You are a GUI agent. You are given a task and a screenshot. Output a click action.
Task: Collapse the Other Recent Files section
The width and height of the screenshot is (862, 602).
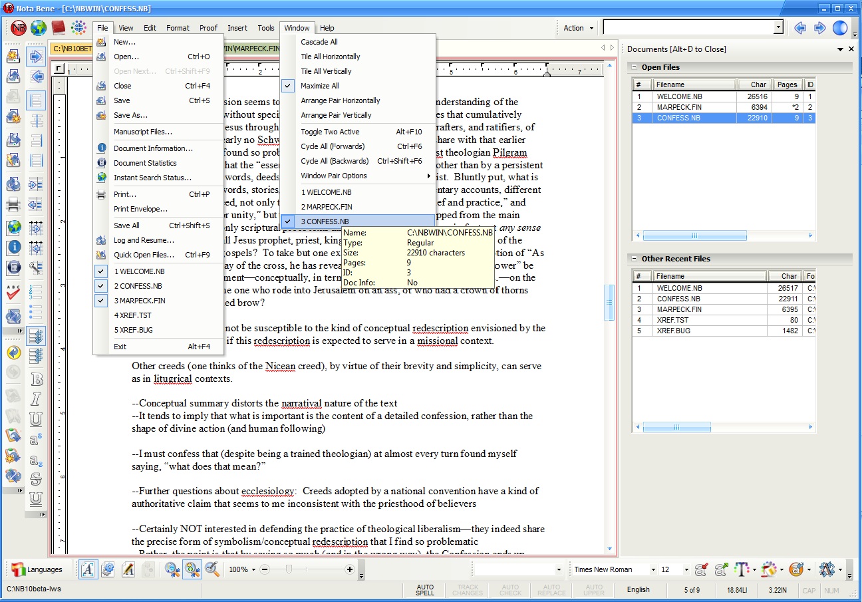635,259
